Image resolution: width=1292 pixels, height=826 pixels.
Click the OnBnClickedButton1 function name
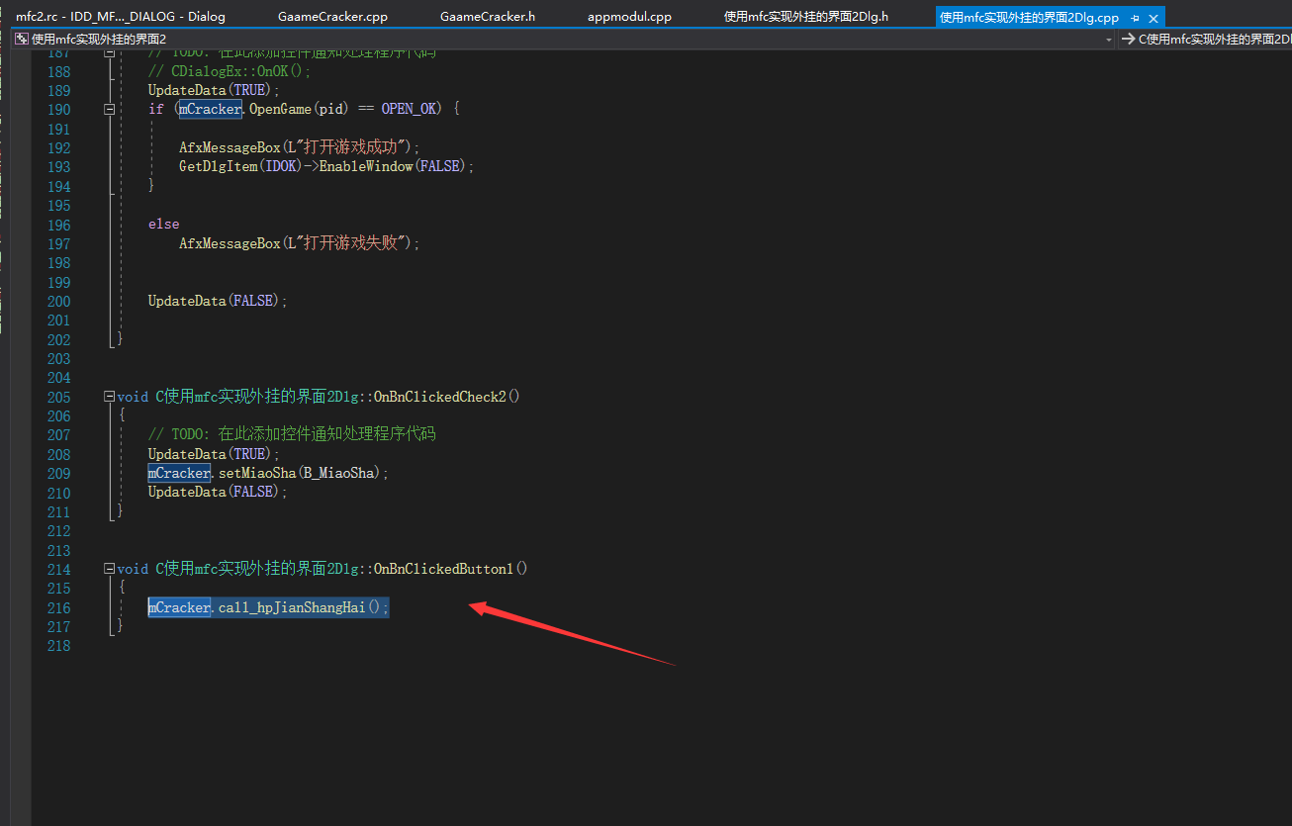click(443, 569)
